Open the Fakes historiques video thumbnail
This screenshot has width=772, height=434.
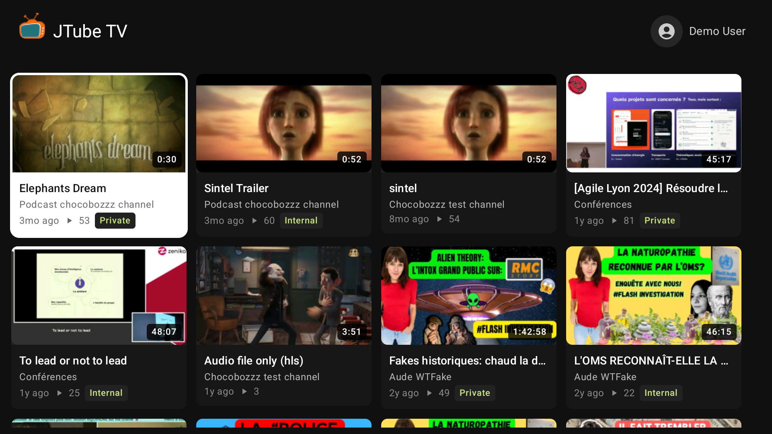[x=469, y=295]
